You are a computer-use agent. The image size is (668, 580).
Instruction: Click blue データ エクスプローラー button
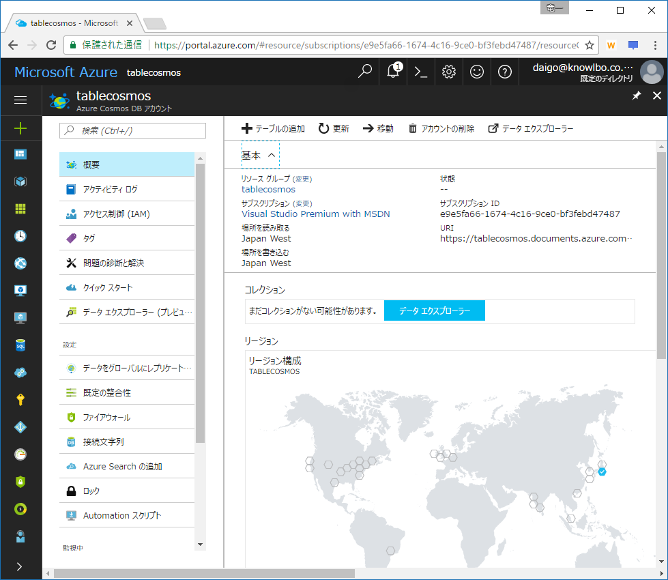(435, 310)
